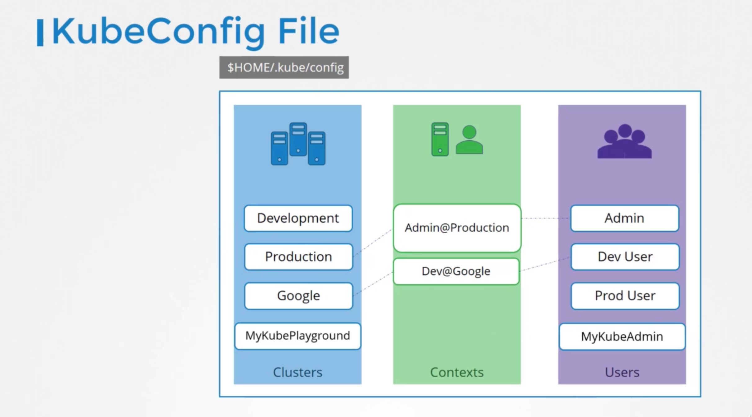Screen dimensions: 752x417
Task: Pick the Dev@Google context box
Action: [x=456, y=271]
